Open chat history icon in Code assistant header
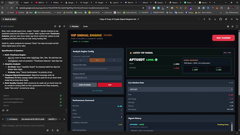 tap(55, 26)
